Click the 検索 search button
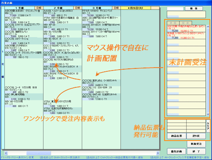The height and width of the screenshot is (160, 212). click(x=194, y=8)
